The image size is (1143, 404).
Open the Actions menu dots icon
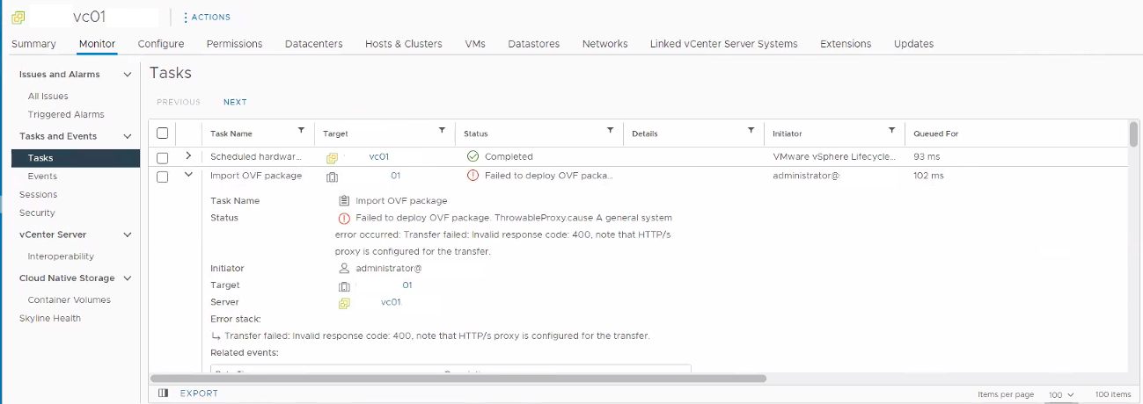click(x=185, y=18)
